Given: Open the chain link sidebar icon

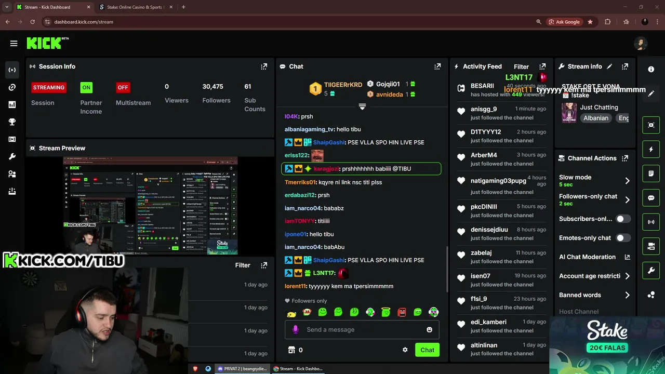Looking at the screenshot, I should tap(12, 87).
